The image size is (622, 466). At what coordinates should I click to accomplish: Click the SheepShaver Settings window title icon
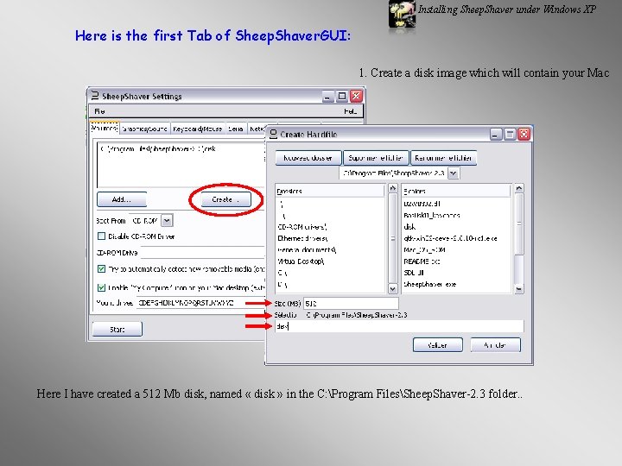[95, 96]
